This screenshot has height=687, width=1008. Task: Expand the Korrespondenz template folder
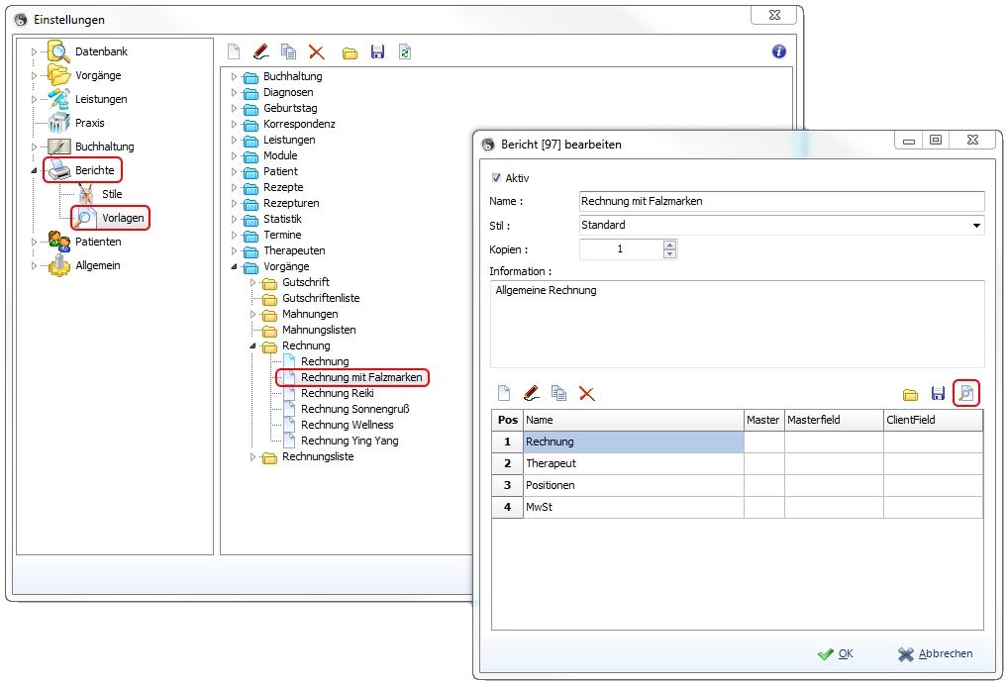(x=234, y=124)
